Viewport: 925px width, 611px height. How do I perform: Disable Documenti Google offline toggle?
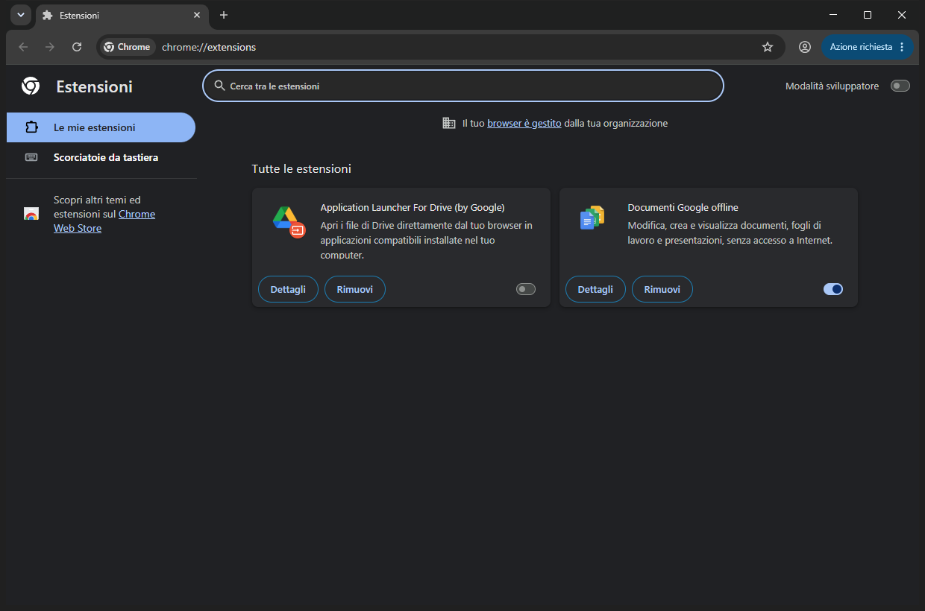tap(833, 289)
